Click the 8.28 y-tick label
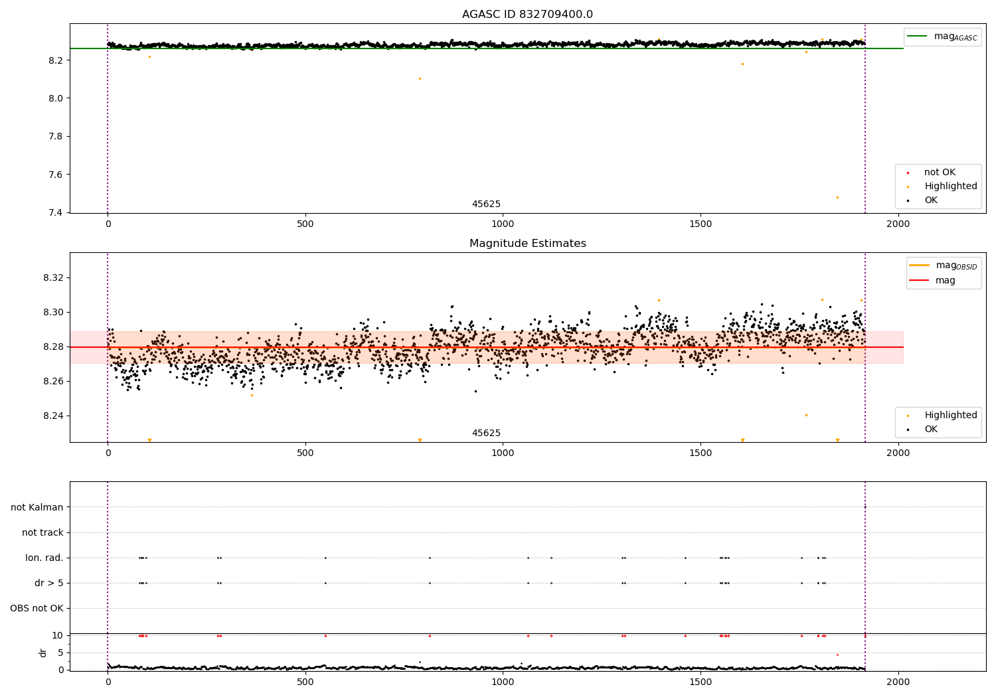This screenshot has width=996, height=697. [x=53, y=347]
